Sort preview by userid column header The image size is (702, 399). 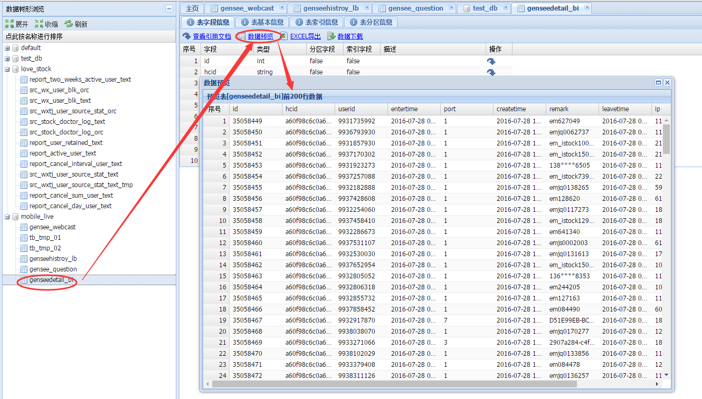361,109
